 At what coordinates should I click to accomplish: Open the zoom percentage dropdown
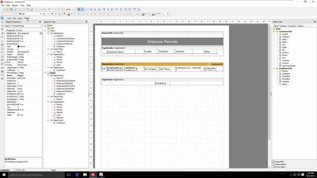[73, 9]
